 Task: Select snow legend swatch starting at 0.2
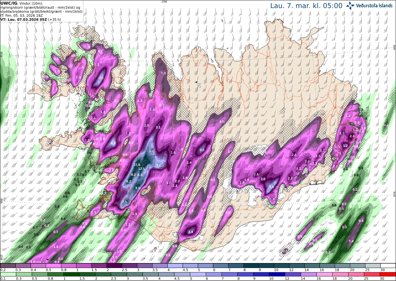pyautogui.click(x=8, y=266)
